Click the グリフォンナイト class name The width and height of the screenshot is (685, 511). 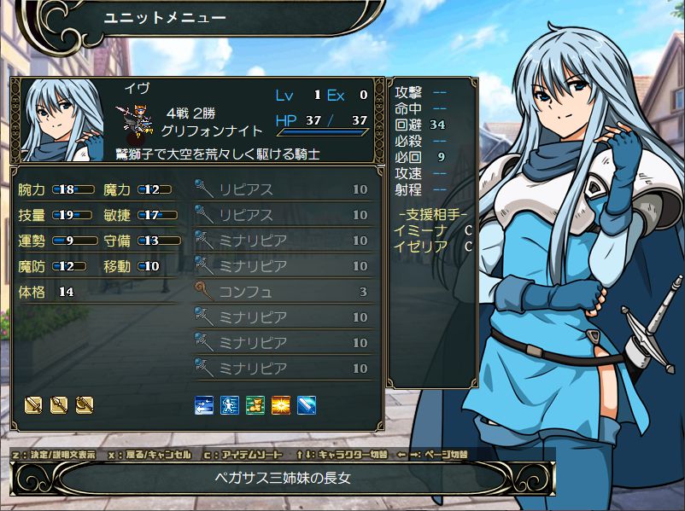[x=213, y=131]
